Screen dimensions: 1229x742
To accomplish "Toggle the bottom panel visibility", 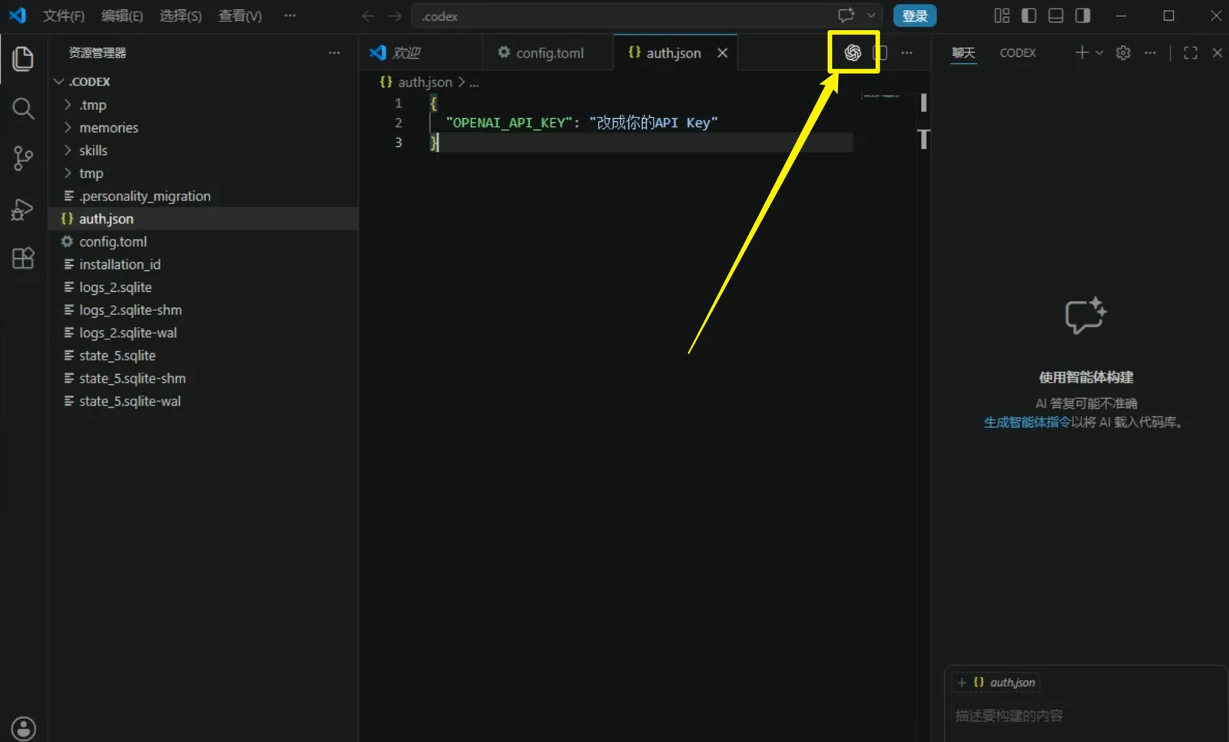I will click(1055, 15).
